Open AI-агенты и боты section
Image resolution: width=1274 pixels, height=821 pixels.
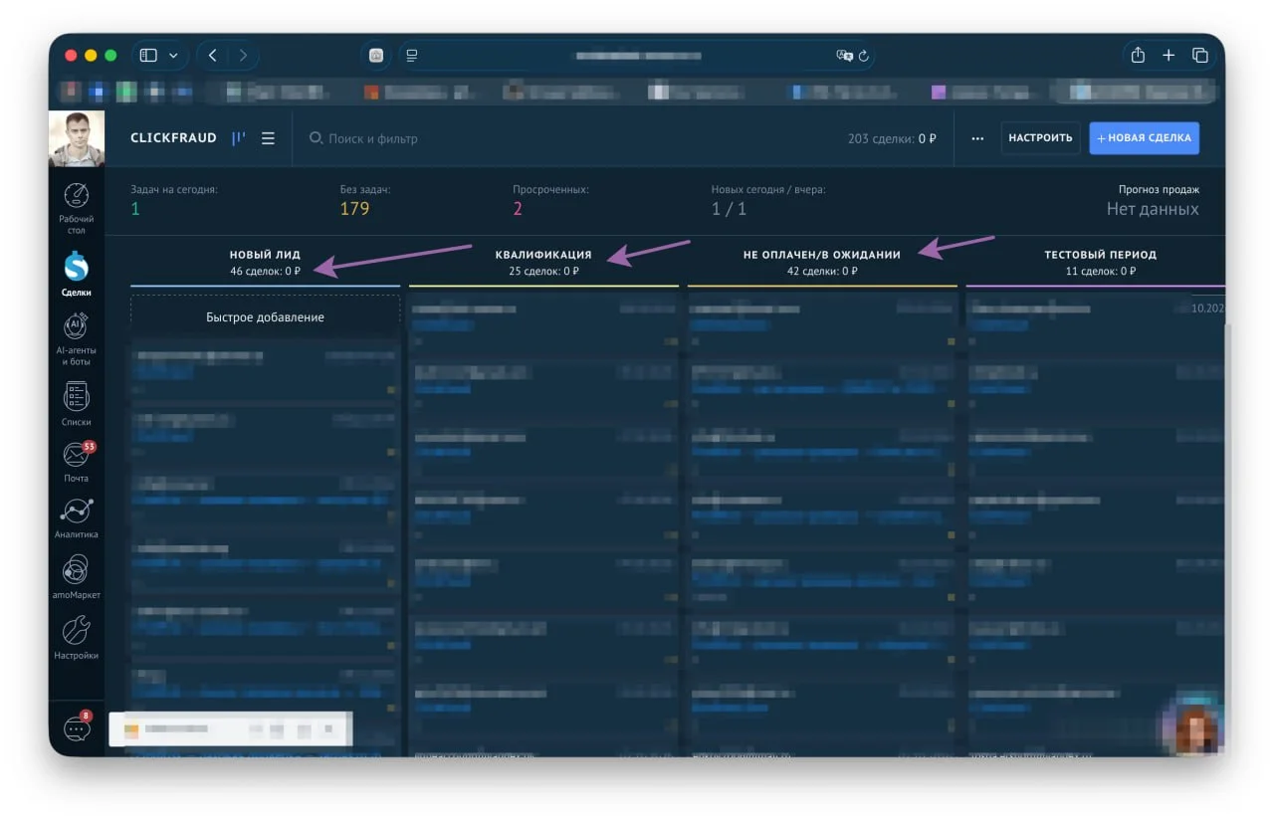coord(77,339)
